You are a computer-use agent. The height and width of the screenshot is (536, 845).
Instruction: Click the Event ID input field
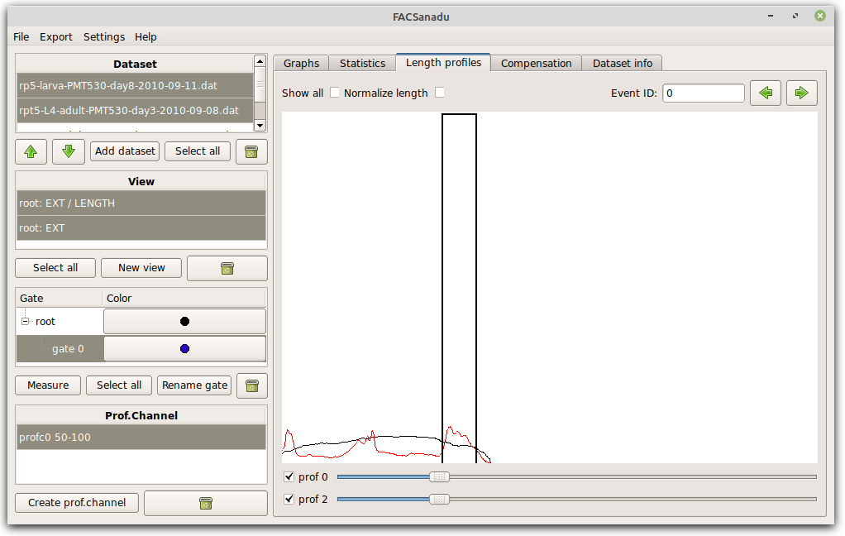(x=704, y=93)
